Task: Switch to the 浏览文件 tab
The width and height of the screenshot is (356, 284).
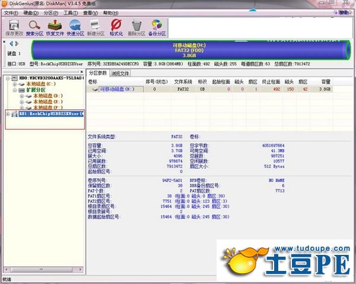Action: point(121,74)
